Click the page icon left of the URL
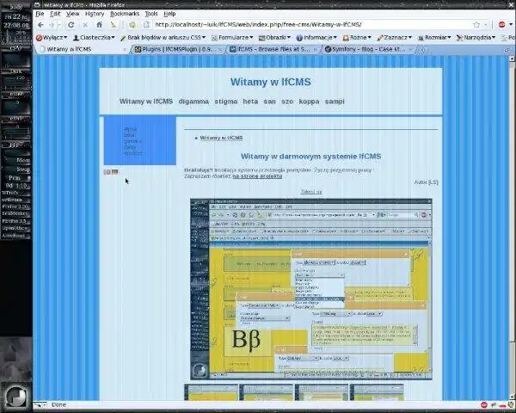 click(x=146, y=25)
